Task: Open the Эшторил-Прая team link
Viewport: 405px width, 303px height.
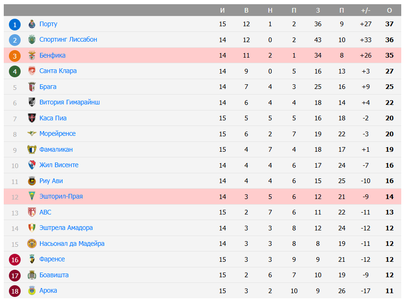Action: tap(62, 196)
